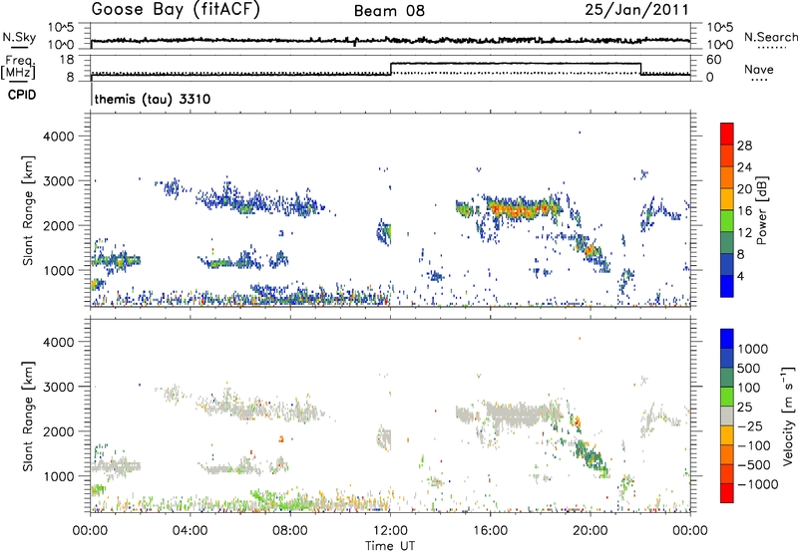Image resolution: width=798 pixels, height=552 pixels.
Task: Select the '-25' tick on Velocity colorbar
Action: (x=750, y=425)
